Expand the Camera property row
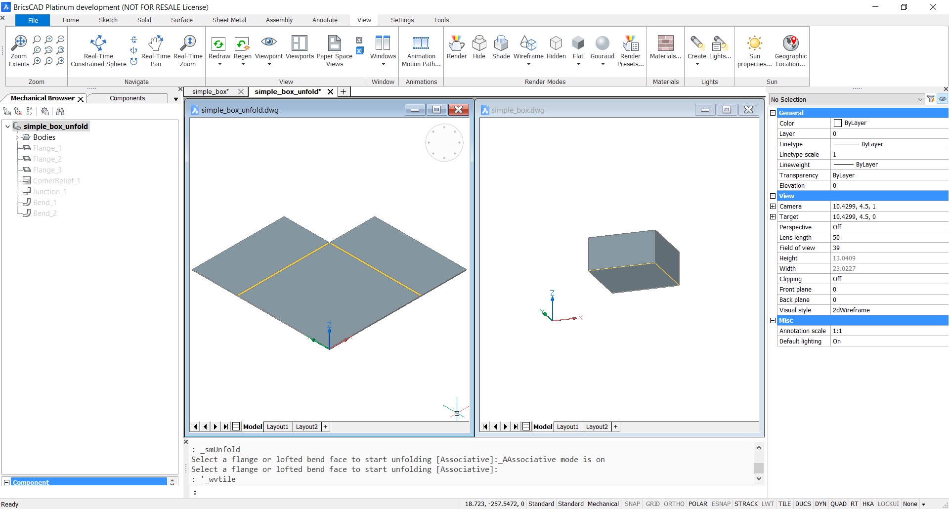The height and width of the screenshot is (509, 949). 773,207
